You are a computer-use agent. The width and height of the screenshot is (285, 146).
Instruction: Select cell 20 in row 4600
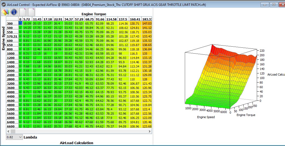tap(58, 100)
